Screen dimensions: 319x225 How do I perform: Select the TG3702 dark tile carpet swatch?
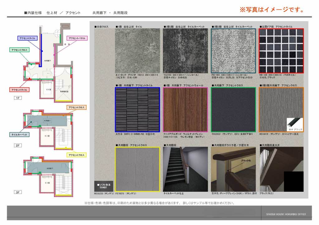tap(185, 51)
